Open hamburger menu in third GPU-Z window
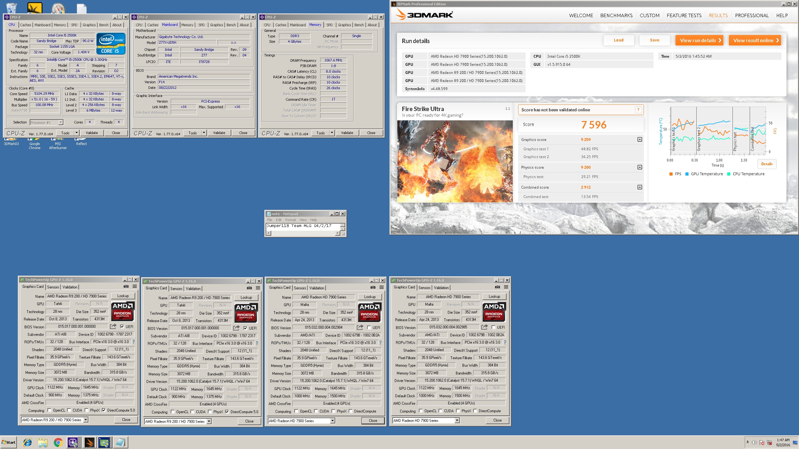The height and width of the screenshot is (449, 799). pyautogui.click(x=382, y=287)
